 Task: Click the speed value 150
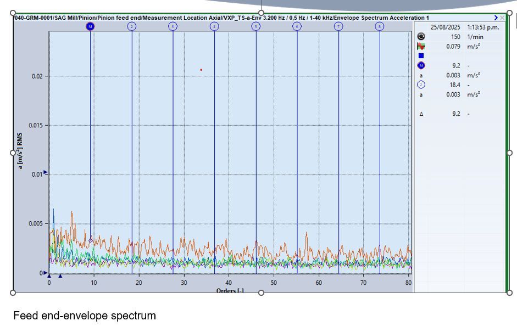pyautogui.click(x=455, y=37)
